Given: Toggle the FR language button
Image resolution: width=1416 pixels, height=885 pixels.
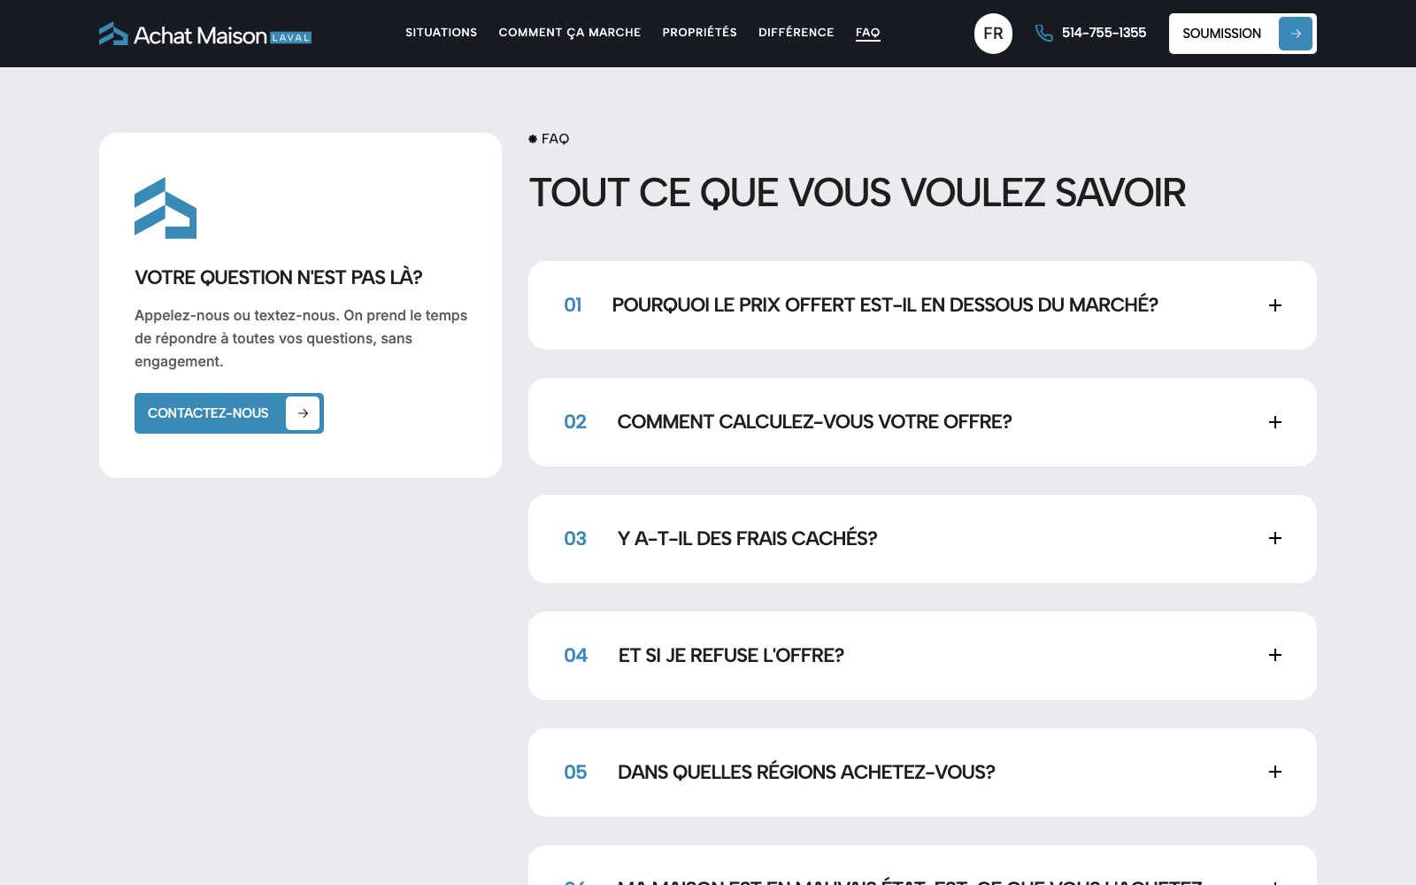Looking at the screenshot, I should (x=993, y=34).
